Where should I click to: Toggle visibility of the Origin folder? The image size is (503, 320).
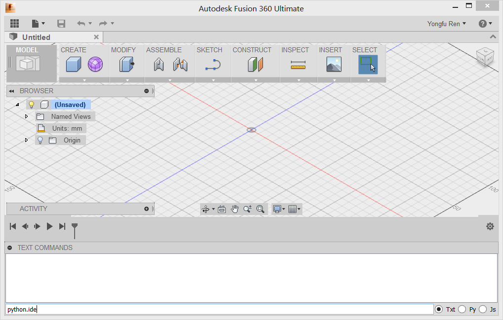pos(40,140)
